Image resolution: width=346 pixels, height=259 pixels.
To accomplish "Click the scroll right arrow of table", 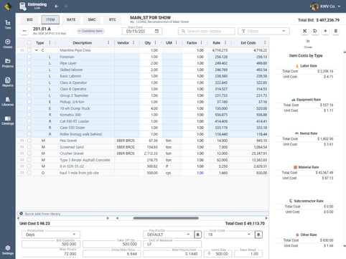I will [266, 218].
